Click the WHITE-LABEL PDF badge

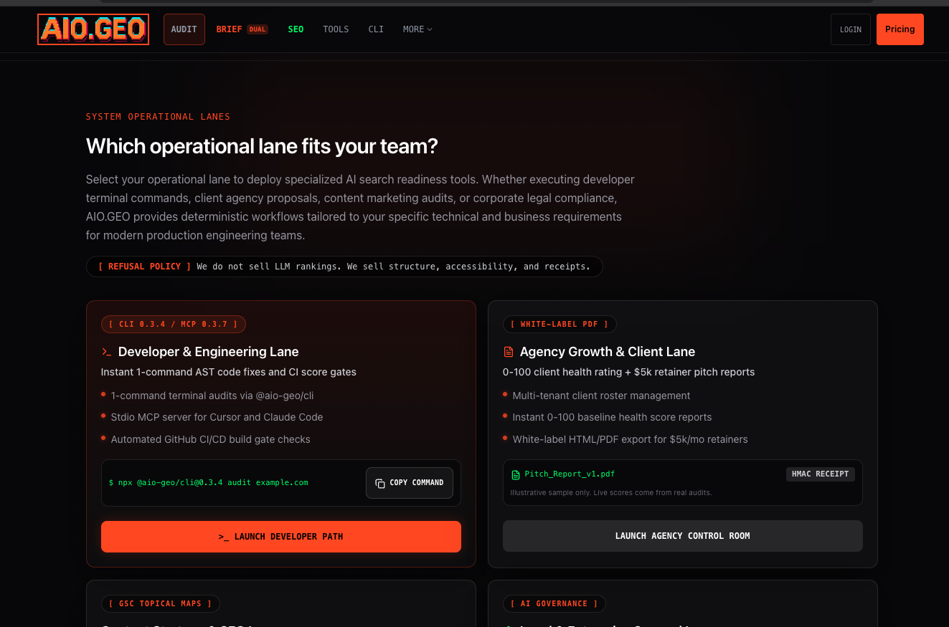pos(560,325)
